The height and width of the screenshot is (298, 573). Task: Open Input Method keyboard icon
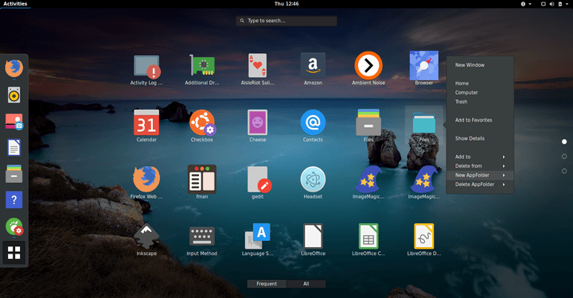tap(202, 236)
